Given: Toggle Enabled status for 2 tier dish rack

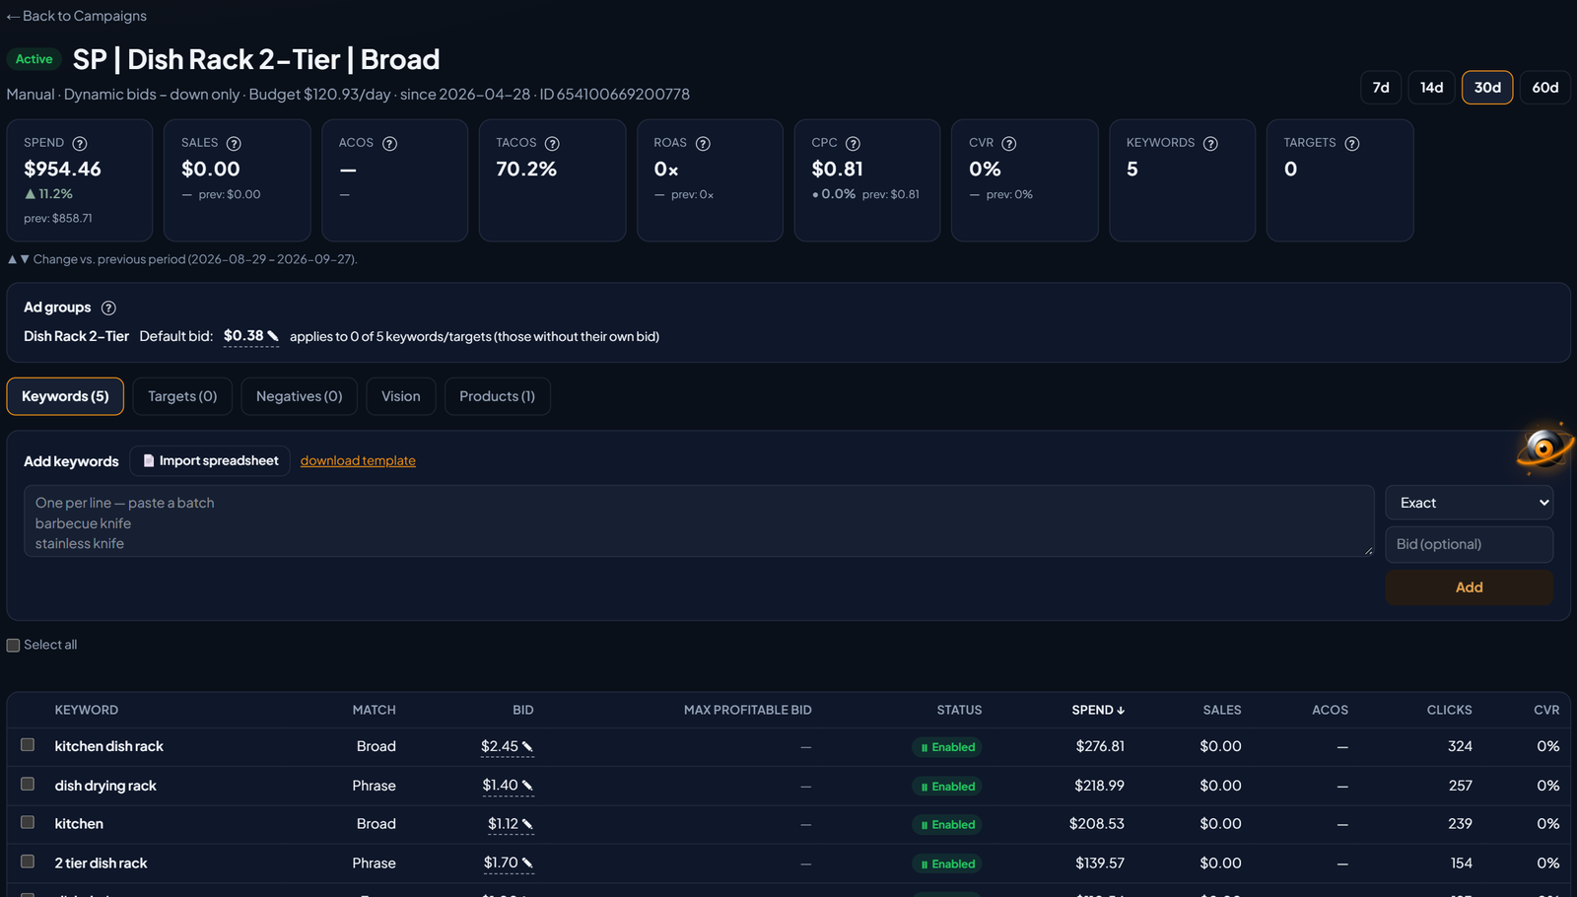Looking at the screenshot, I should (x=947, y=864).
